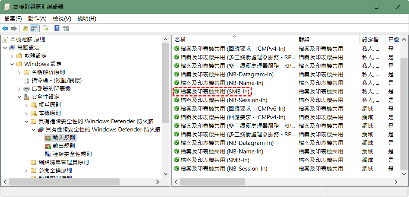Screen dimensions: 409x197
Task: Click the left tree pane's scroll-down arrow
Action: click(x=165, y=174)
